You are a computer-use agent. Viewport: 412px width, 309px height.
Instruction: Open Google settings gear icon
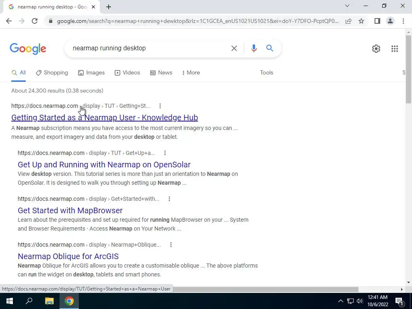tap(376, 49)
